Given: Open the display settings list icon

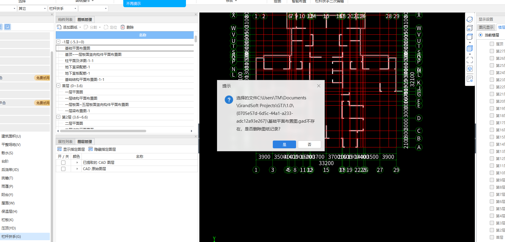Looking at the screenshot, I should [x=469, y=79].
